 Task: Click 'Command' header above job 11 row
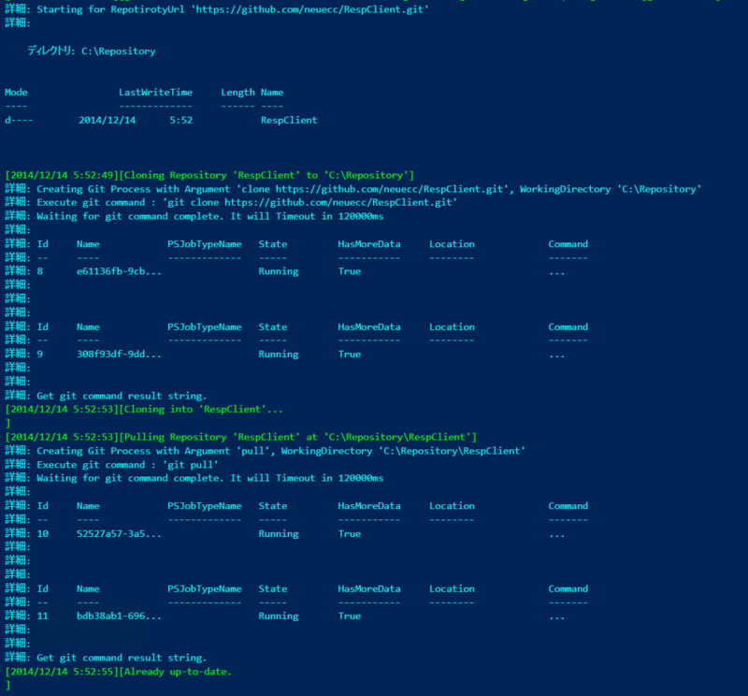[x=568, y=588]
